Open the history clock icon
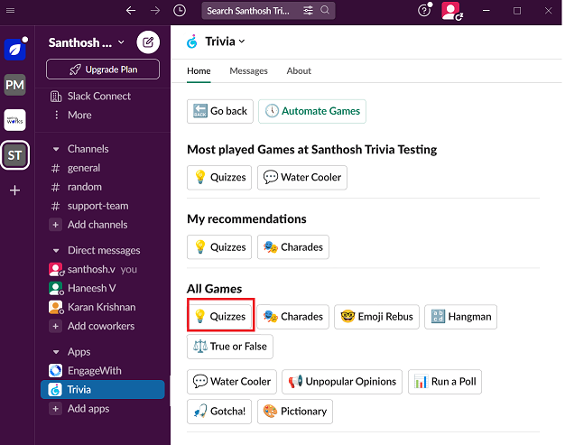 click(180, 11)
